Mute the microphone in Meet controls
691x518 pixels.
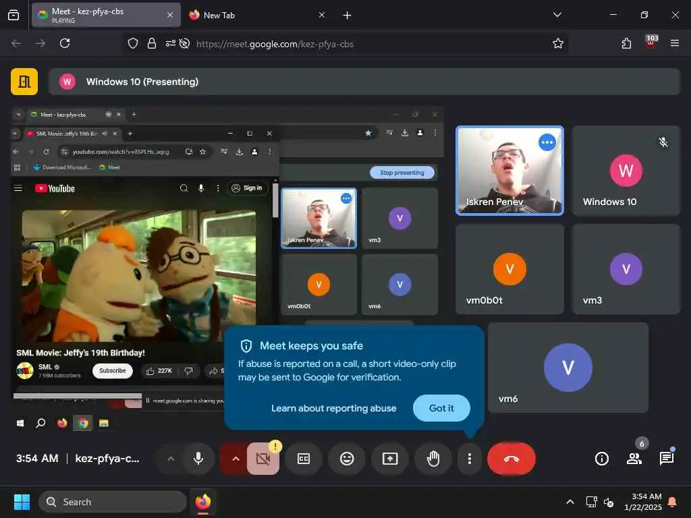coord(198,459)
